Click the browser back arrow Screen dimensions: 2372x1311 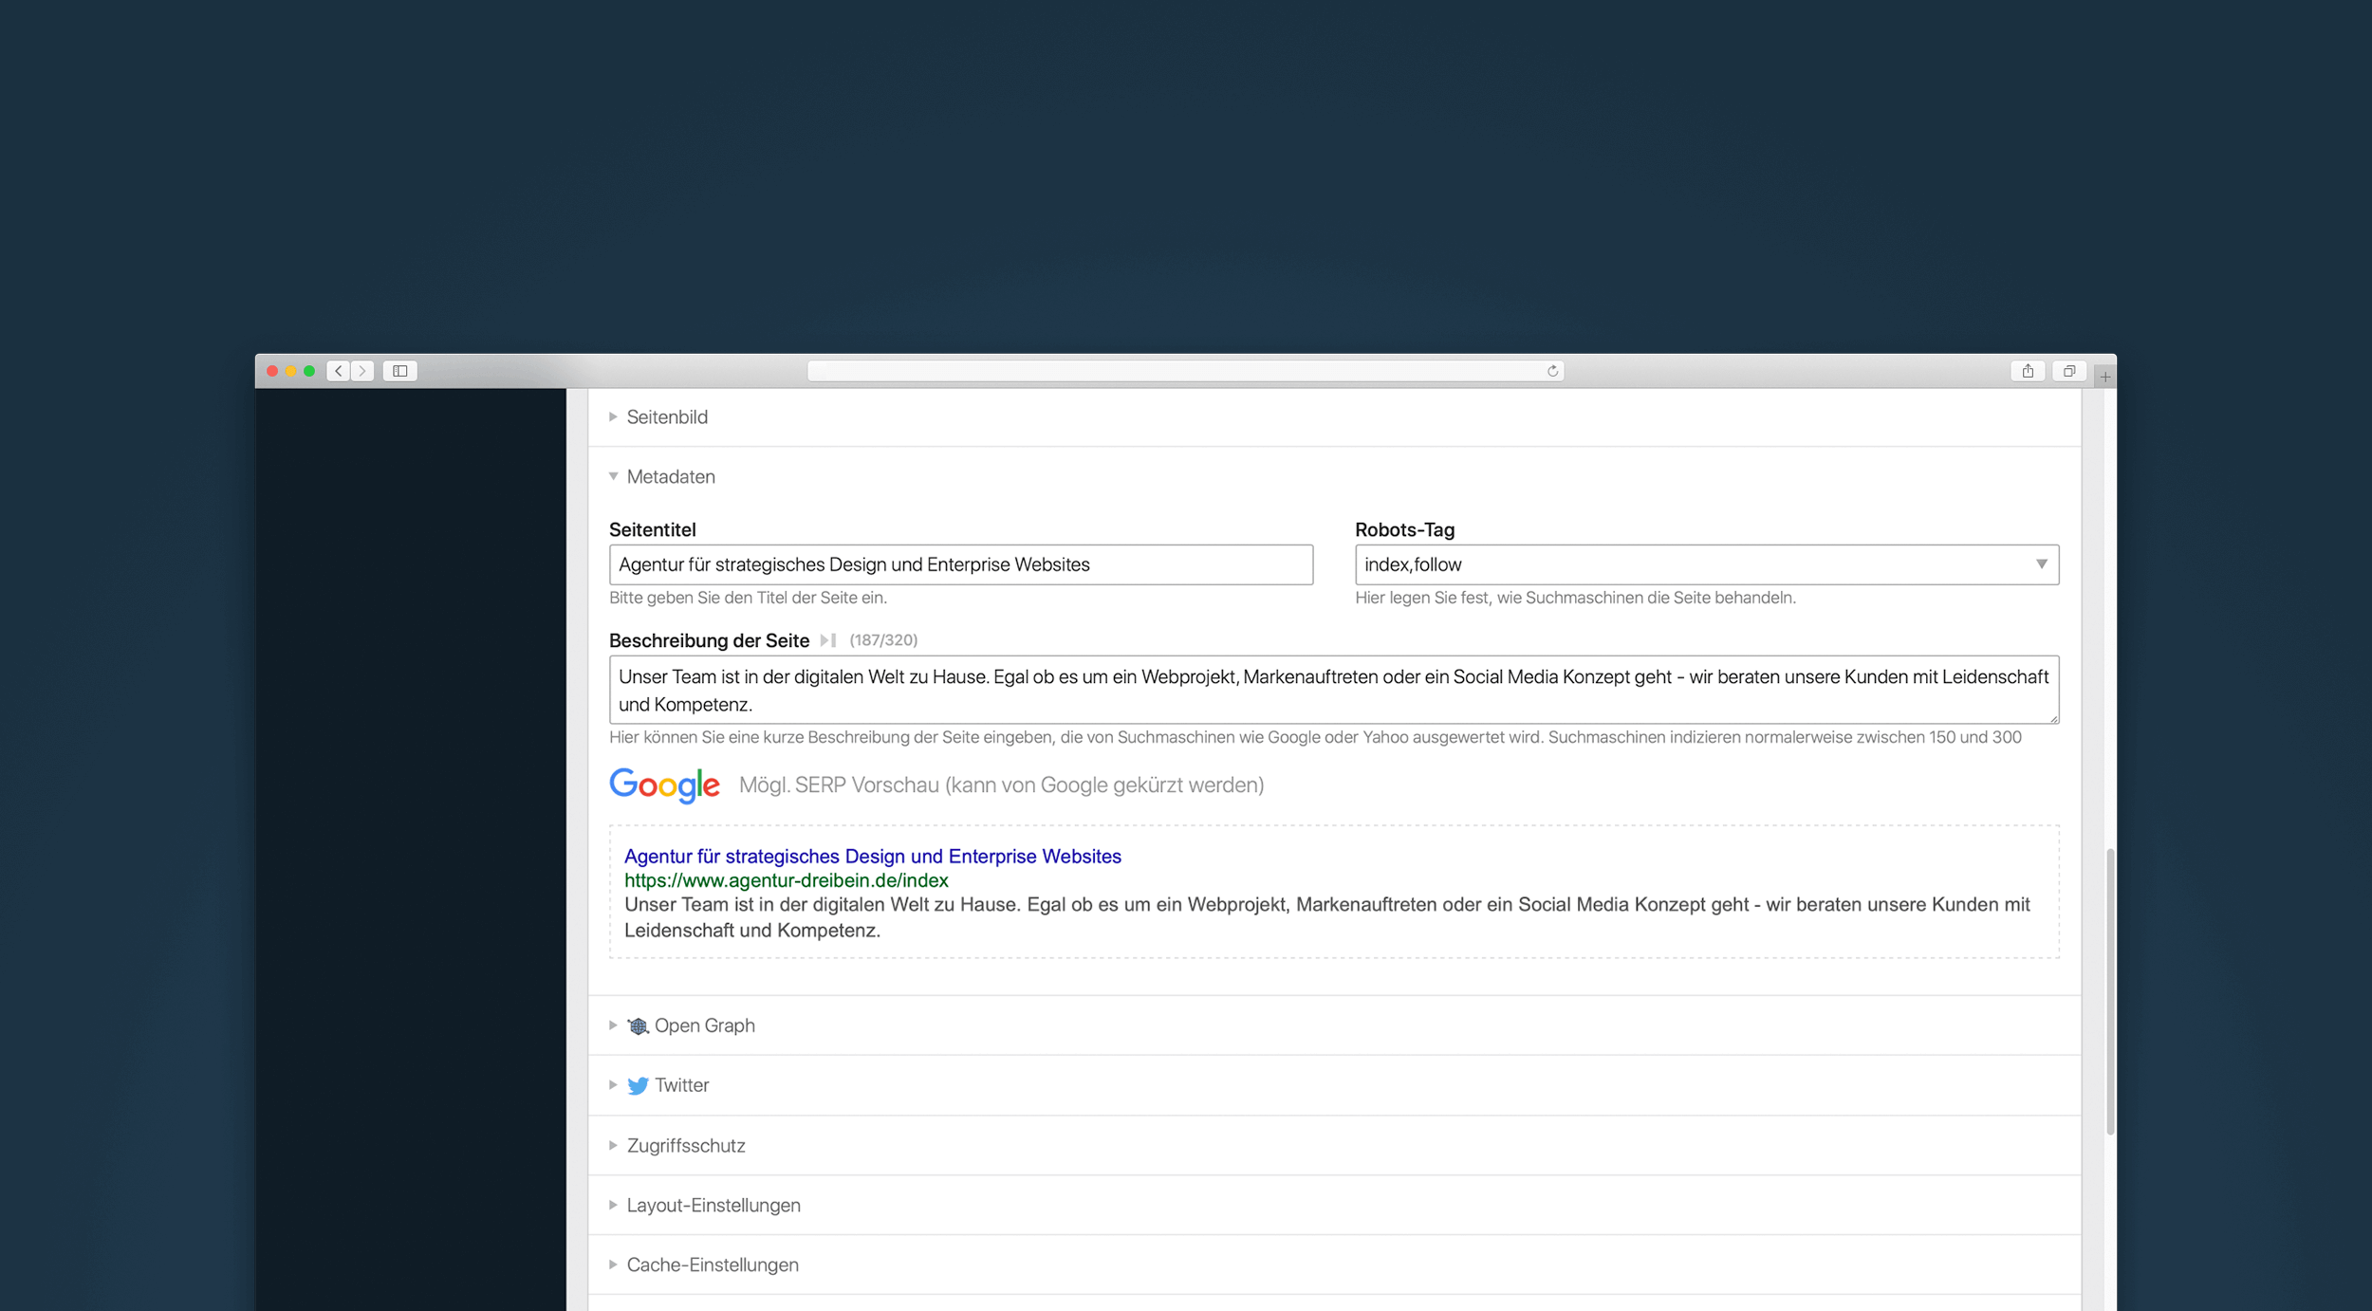point(338,371)
